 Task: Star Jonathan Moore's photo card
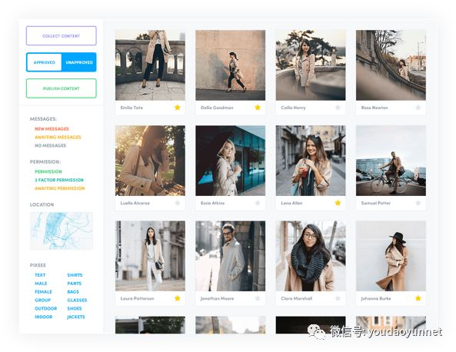(258, 298)
